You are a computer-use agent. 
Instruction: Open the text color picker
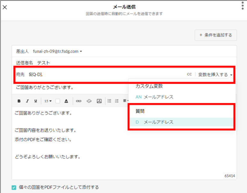pos(66,101)
